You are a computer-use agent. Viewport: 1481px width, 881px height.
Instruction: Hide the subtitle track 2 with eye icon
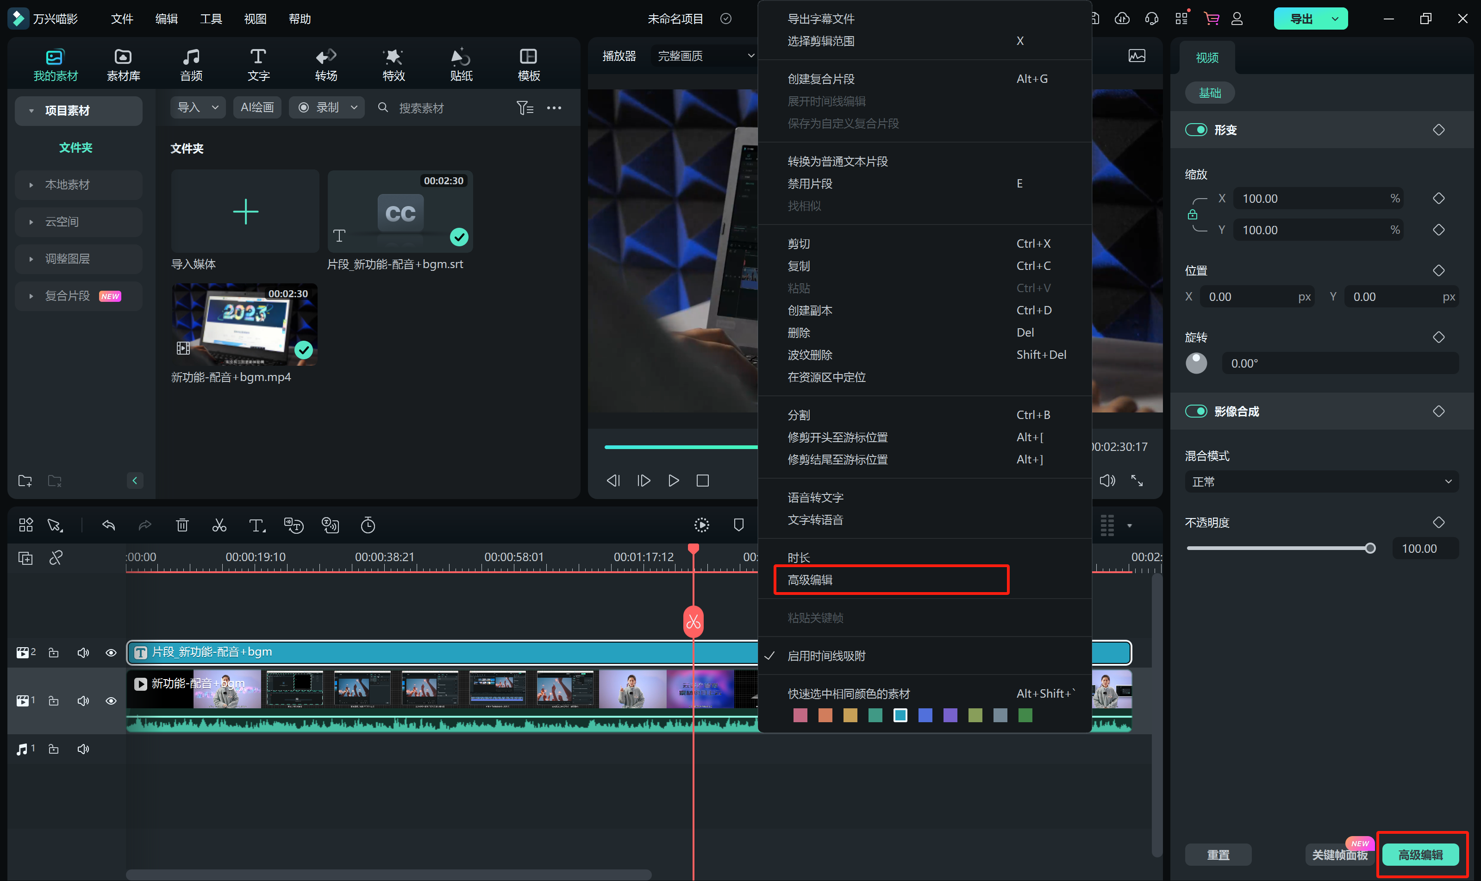111,653
